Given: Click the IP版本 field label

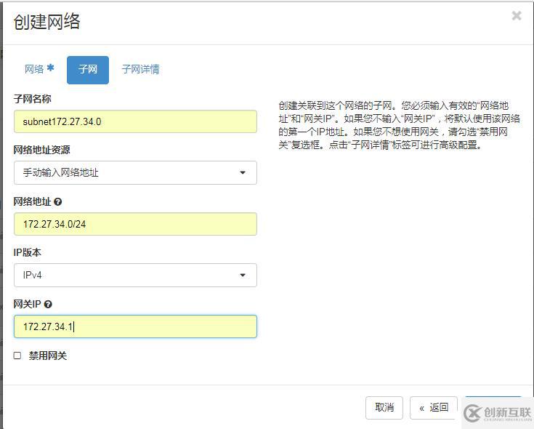Looking at the screenshot, I should 28,252.
